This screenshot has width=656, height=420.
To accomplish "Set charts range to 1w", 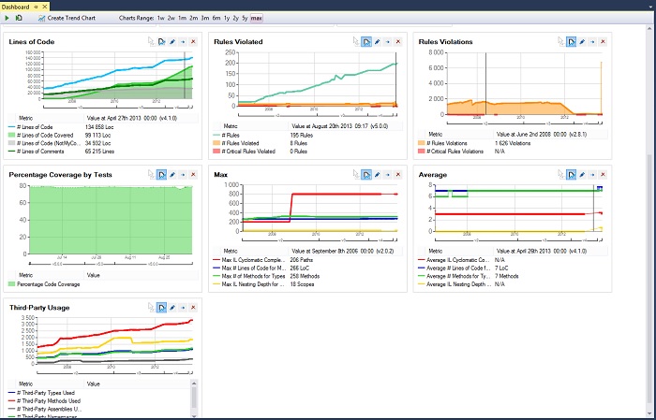I will 161,18.
